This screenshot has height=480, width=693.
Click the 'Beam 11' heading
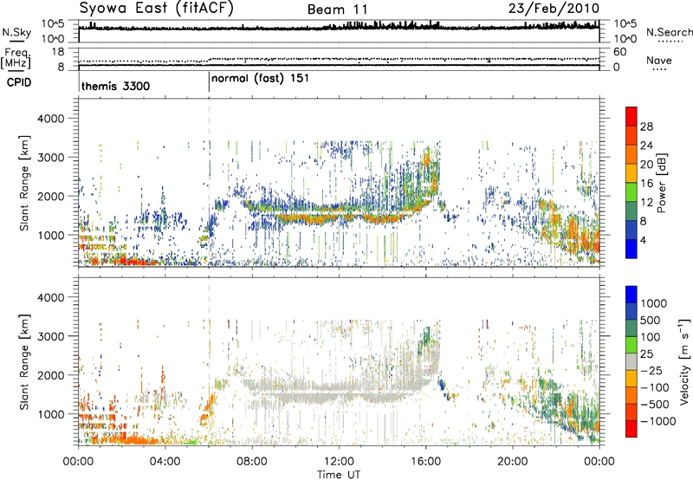pyautogui.click(x=337, y=10)
